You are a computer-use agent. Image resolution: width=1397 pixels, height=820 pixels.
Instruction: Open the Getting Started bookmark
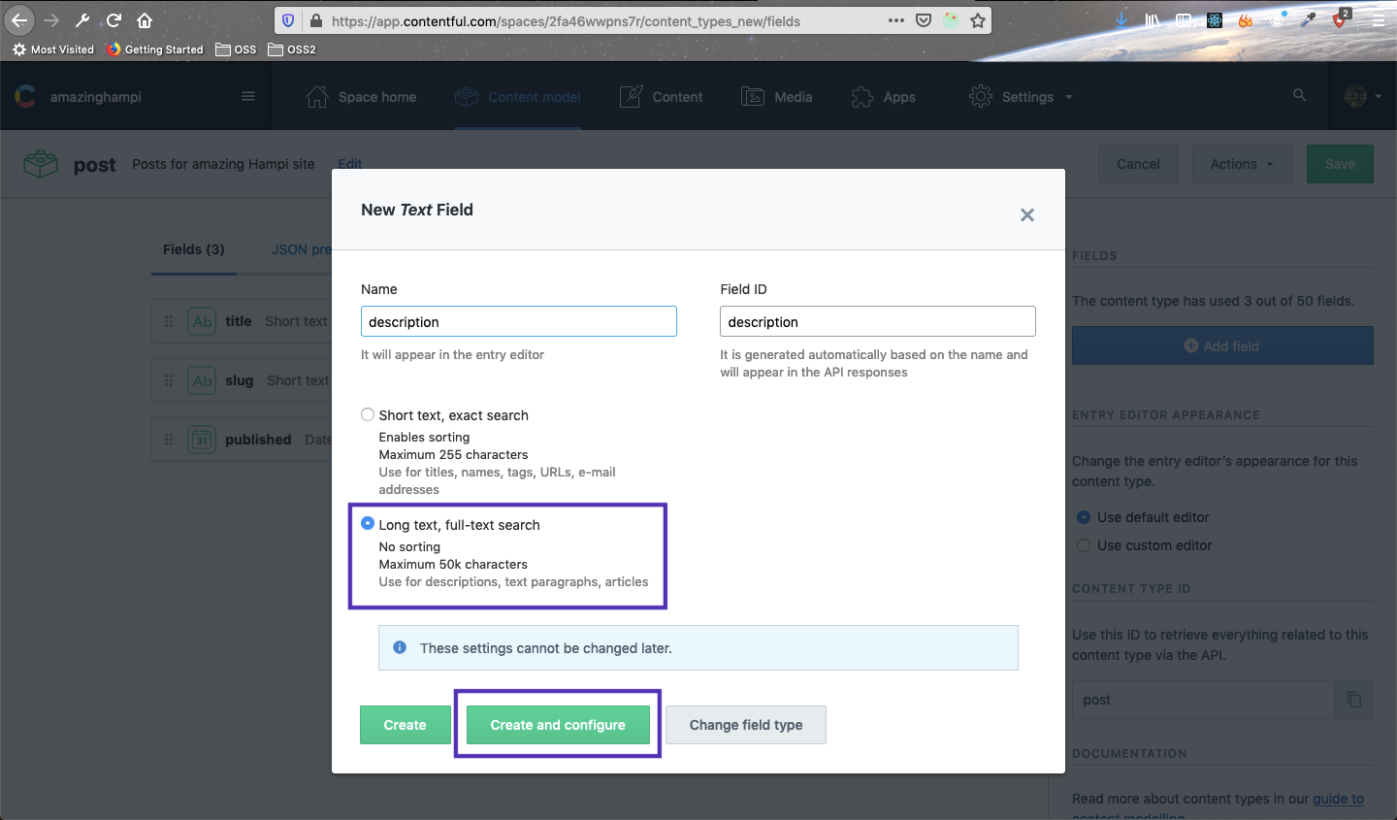pos(155,49)
